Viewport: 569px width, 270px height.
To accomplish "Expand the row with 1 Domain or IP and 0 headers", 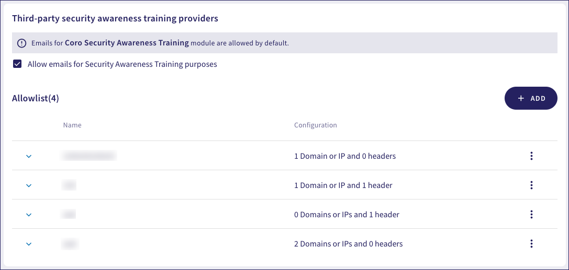I will (x=29, y=156).
